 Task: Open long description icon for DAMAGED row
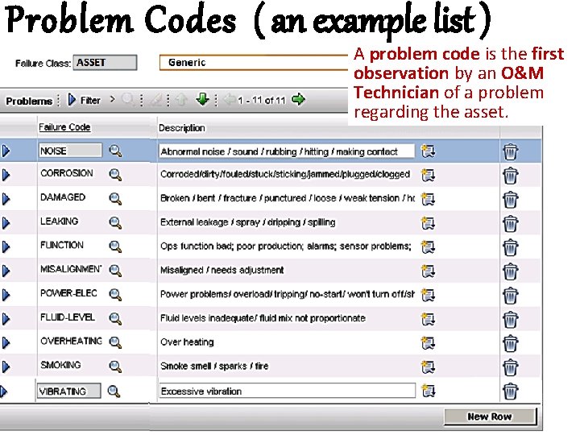coord(428,200)
